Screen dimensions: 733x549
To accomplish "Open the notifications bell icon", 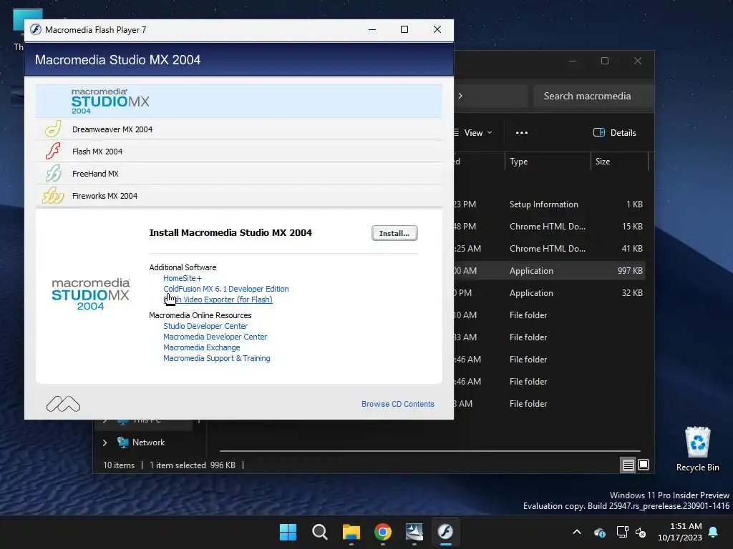I will point(714,532).
